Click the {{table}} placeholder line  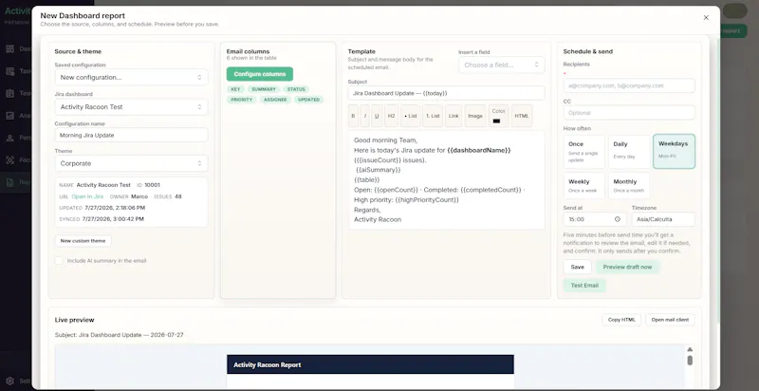367,180
